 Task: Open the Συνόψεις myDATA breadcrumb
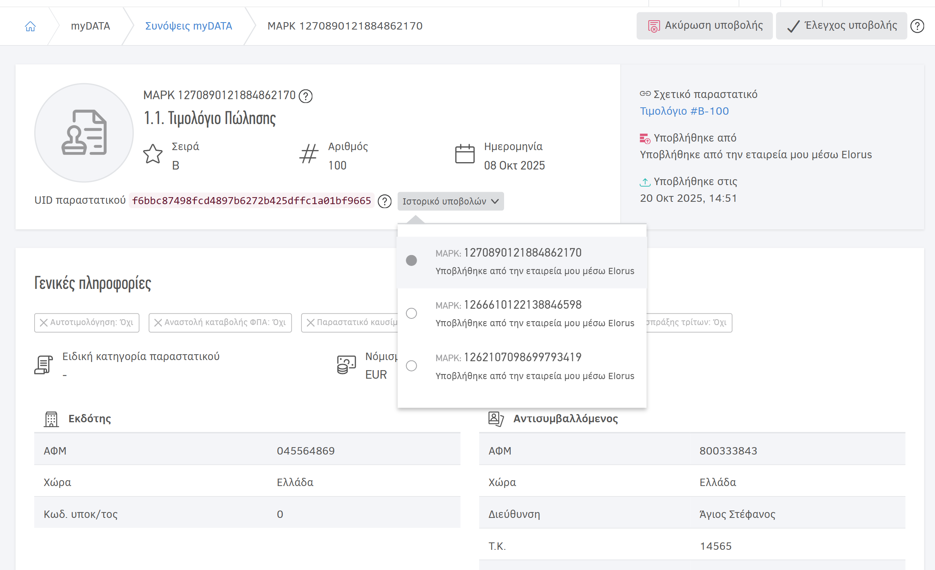click(x=188, y=26)
